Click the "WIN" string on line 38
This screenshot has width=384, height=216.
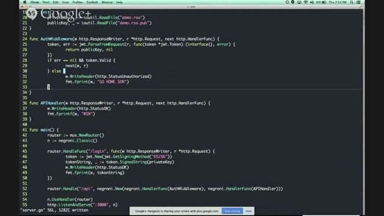[x=87, y=114]
